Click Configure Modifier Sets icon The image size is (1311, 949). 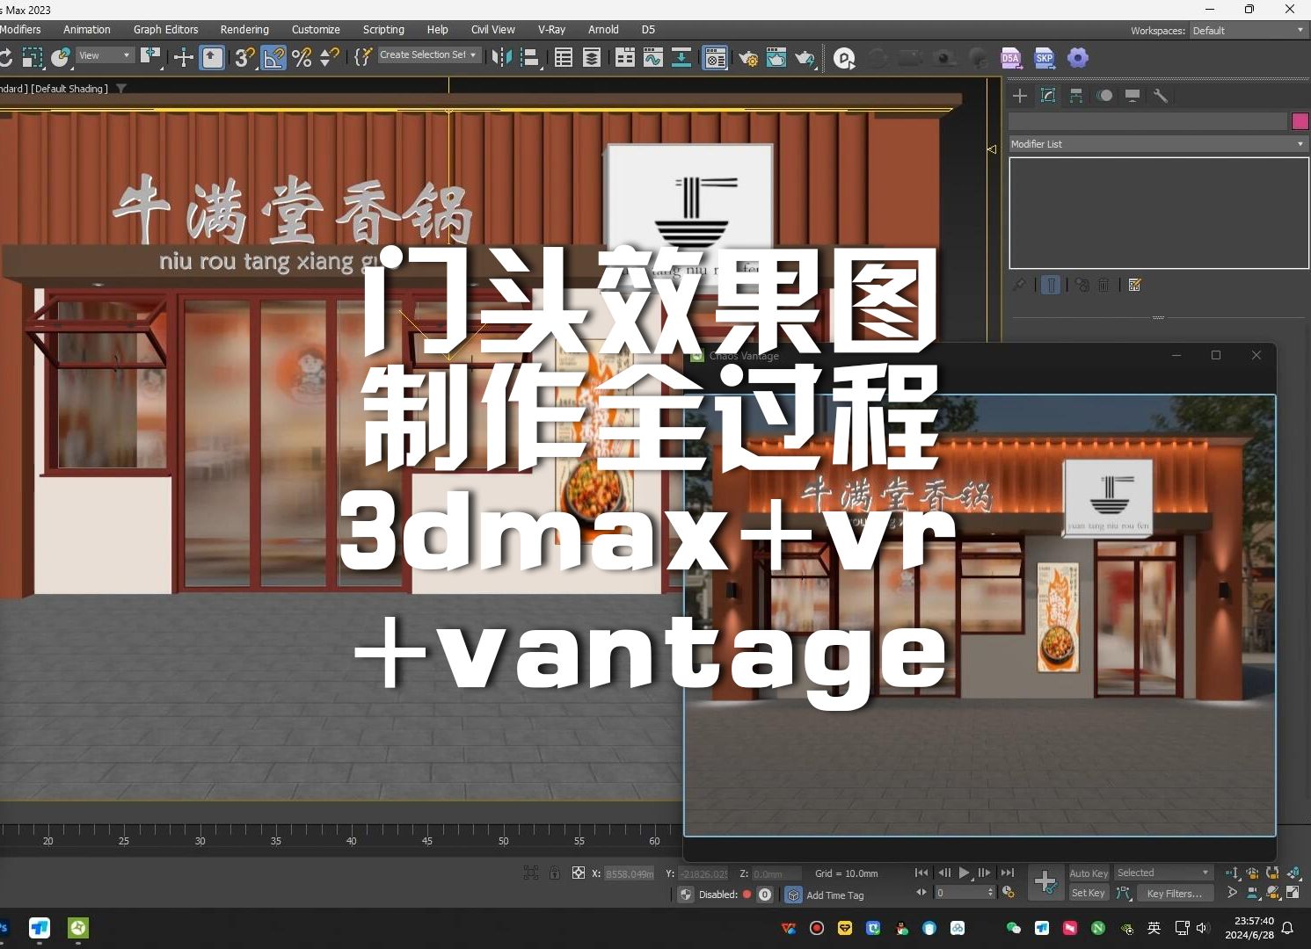click(x=1134, y=285)
